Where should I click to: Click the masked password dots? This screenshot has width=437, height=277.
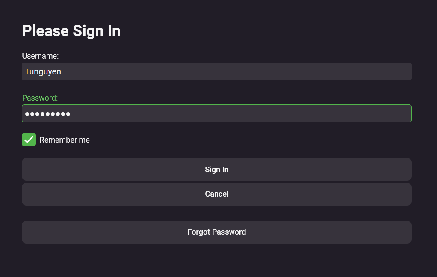coord(47,114)
